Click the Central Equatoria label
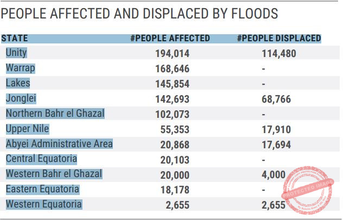This screenshot has width=343, height=220. pyautogui.click(x=41, y=159)
